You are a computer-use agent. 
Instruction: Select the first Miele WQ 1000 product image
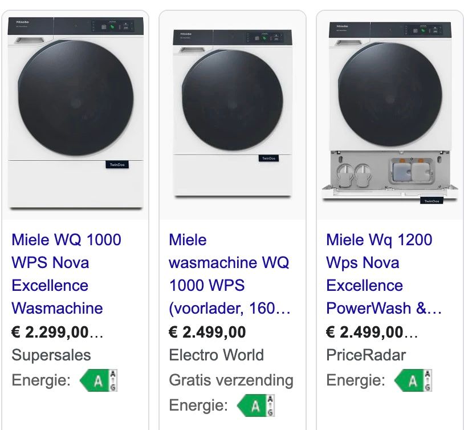pyautogui.click(x=76, y=115)
